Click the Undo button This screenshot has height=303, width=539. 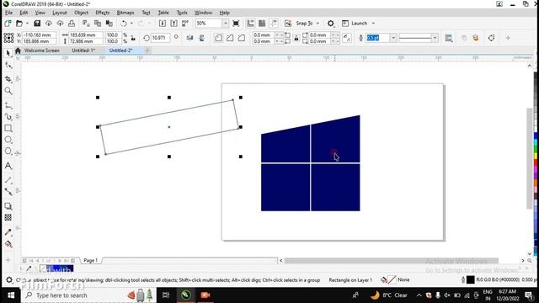pos(124,24)
